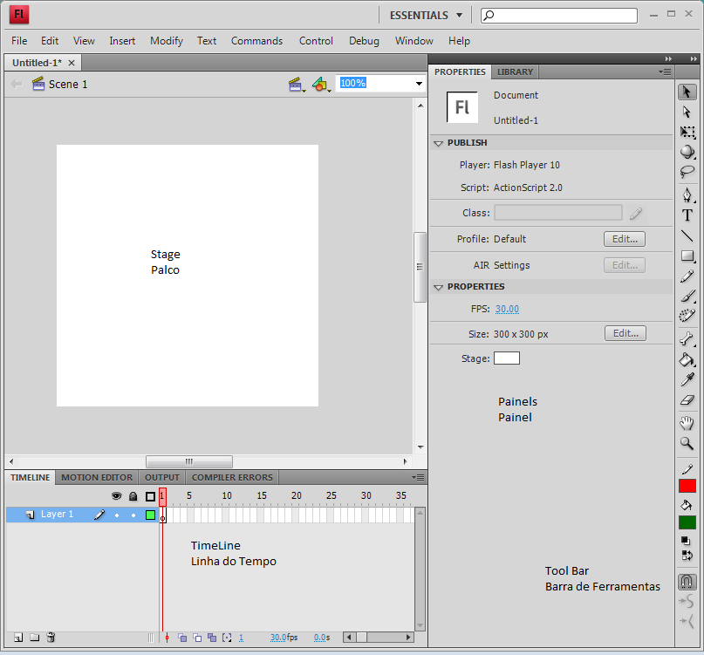Select the Lasso tool

(x=687, y=173)
